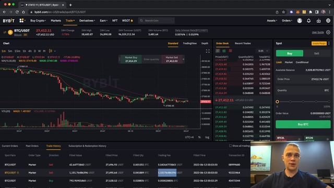Open the user account avatar
334x188 pixels.
coord(300,21)
